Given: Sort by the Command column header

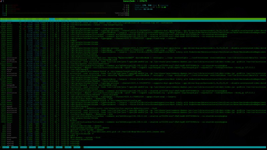Looking at the screenshot, I should tap(74, 19).
